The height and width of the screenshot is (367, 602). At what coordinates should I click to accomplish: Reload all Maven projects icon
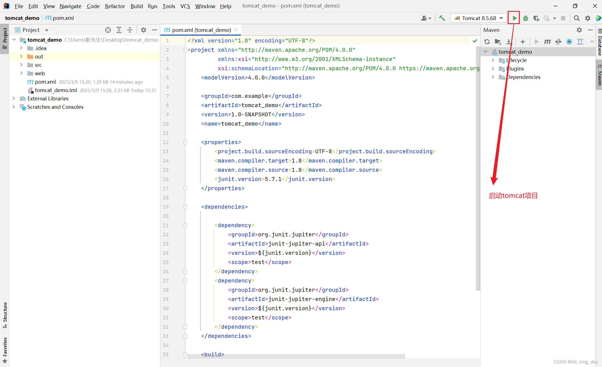[487, 42]
